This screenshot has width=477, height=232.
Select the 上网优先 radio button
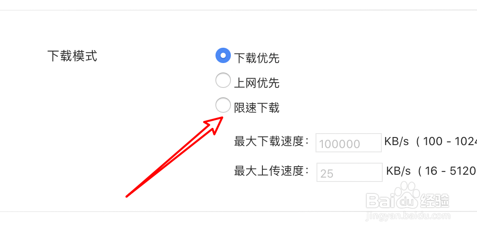click(223, 81)
